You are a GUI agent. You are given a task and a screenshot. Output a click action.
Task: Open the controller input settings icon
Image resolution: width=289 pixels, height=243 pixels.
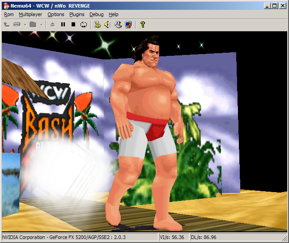tap(118, 25)
